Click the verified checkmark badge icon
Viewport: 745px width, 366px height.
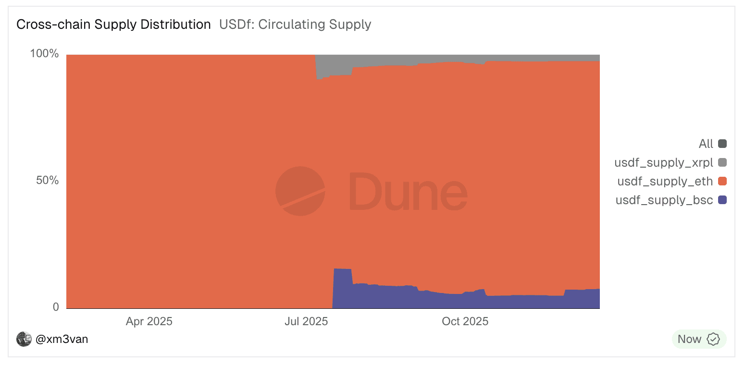pos(714,339)
